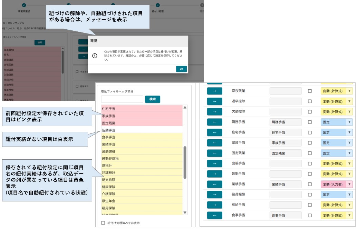
Task: Tick the checkbox in the 食事手当 row
Action: tap(310, 215)
